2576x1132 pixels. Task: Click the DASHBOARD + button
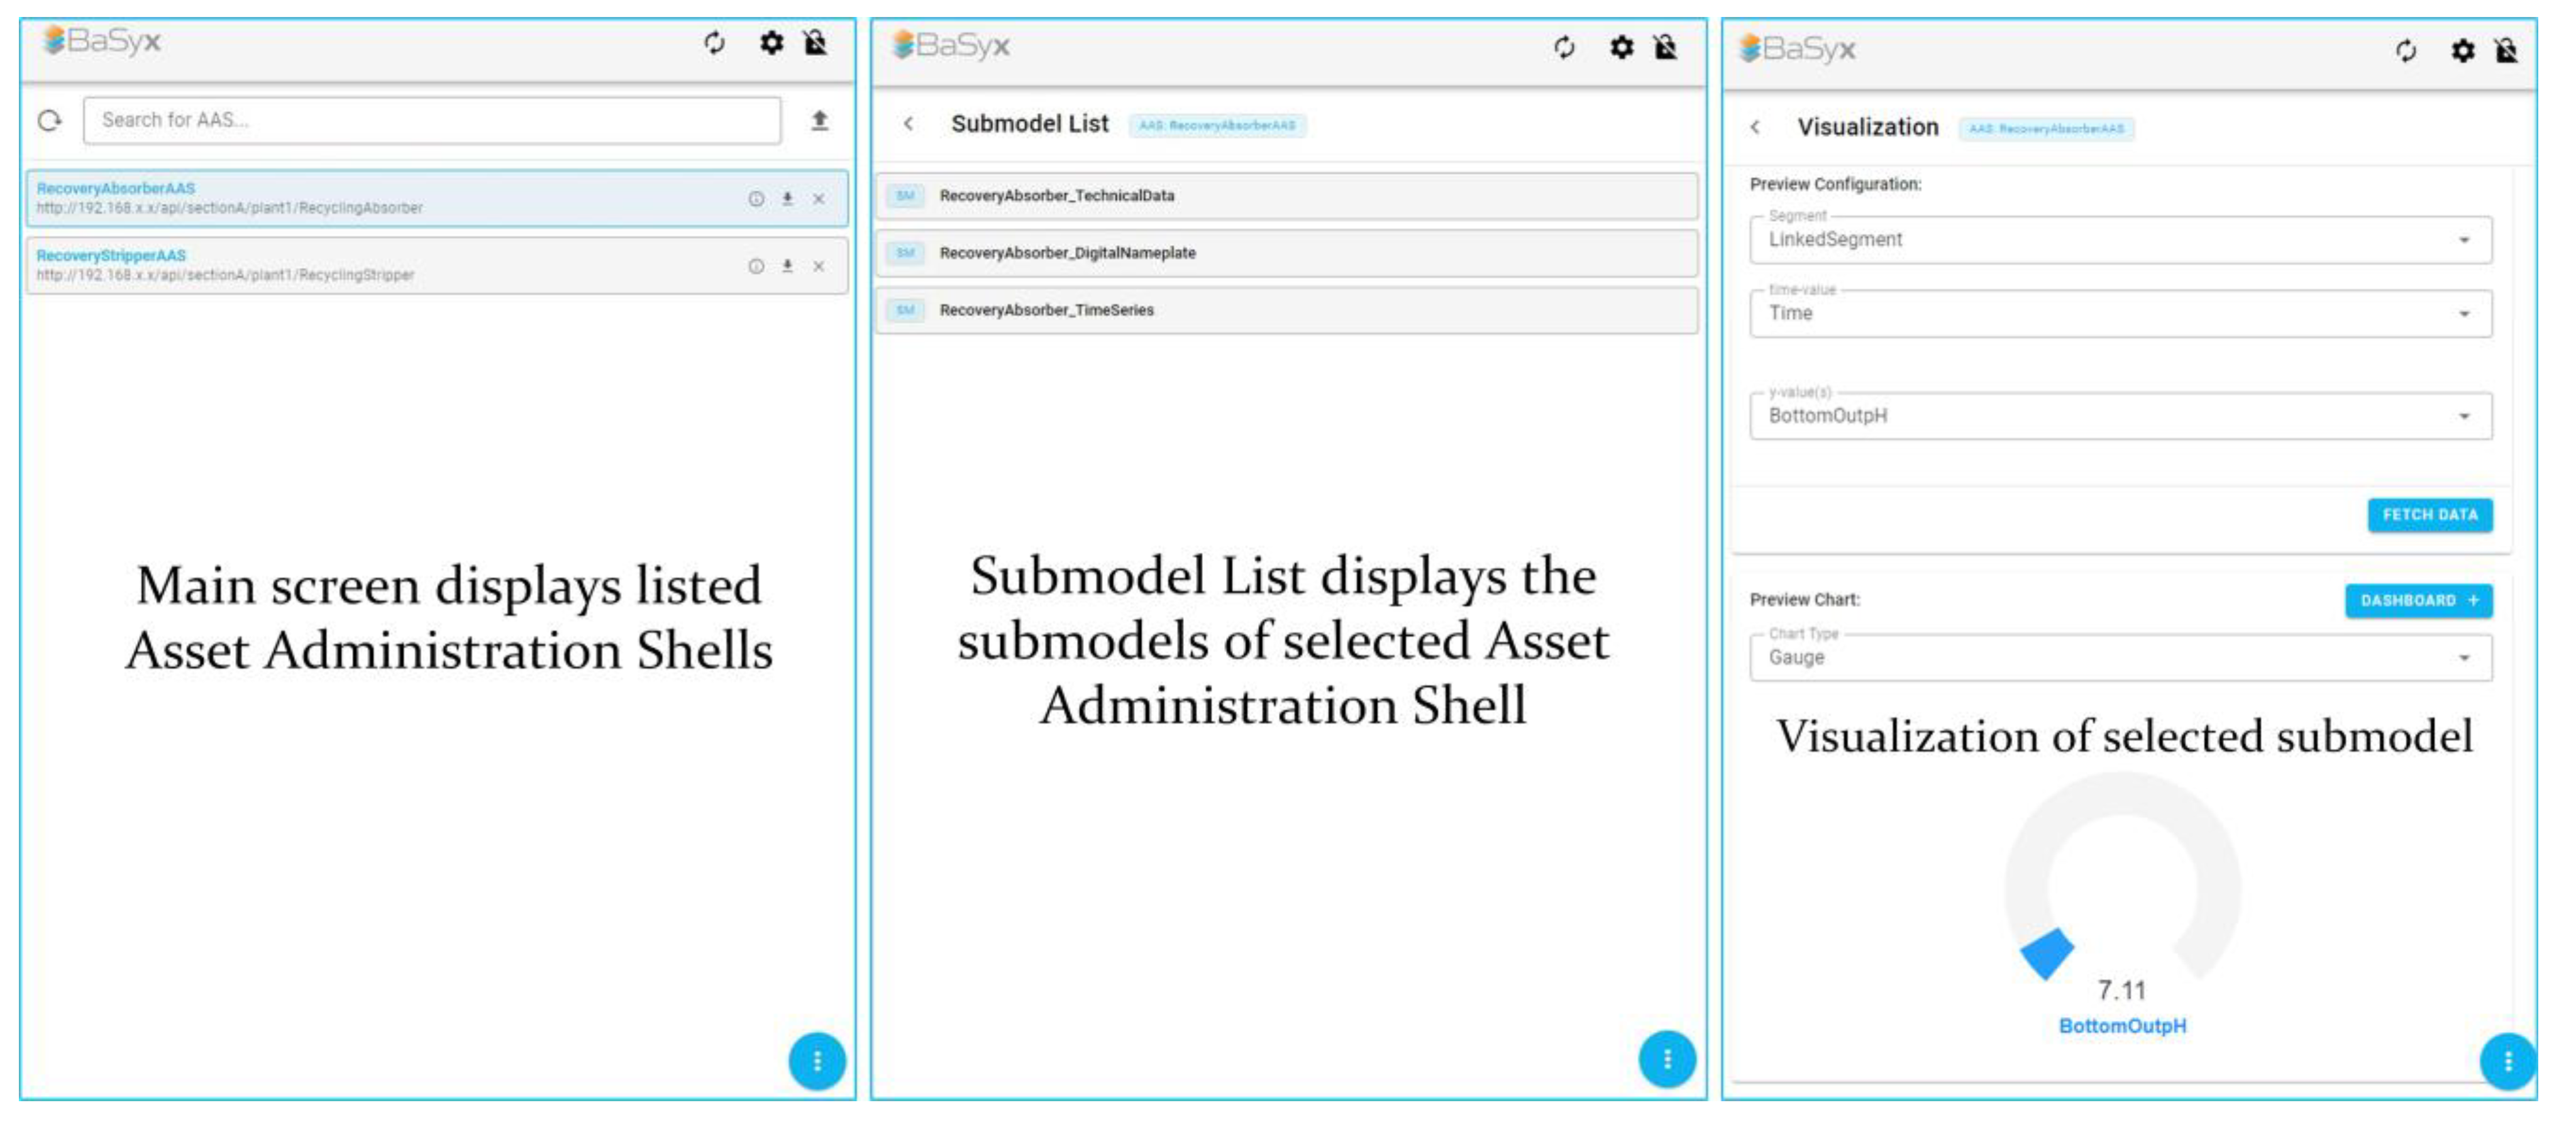(2418, 601)
